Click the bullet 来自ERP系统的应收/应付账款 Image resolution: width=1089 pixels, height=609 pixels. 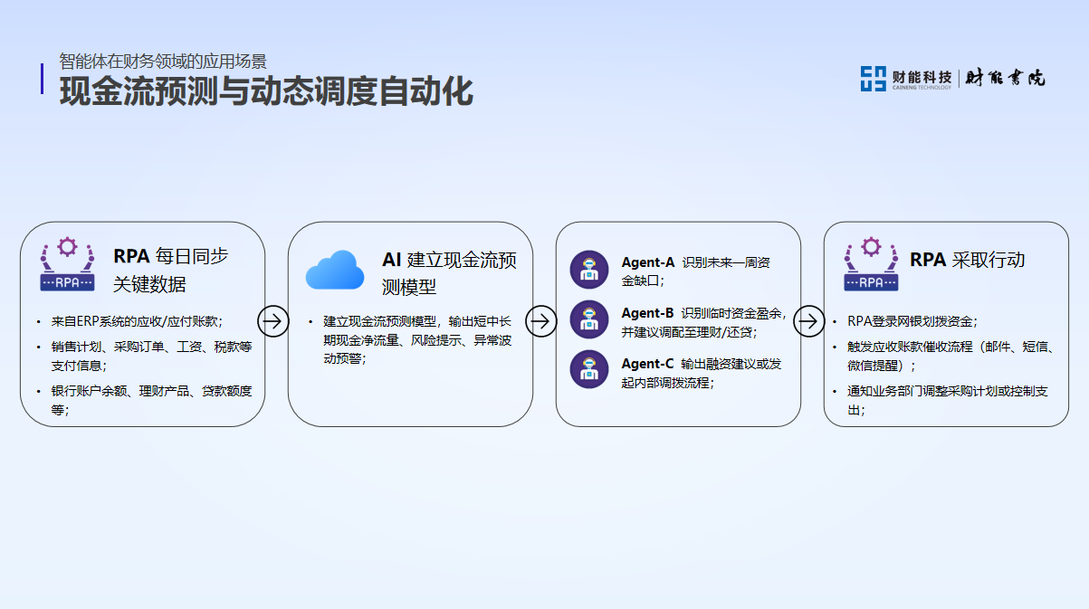pyautogui.click(x=137, y=321)
